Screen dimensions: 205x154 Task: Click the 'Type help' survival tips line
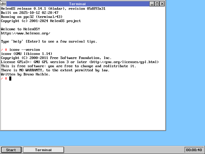(49, 42)
